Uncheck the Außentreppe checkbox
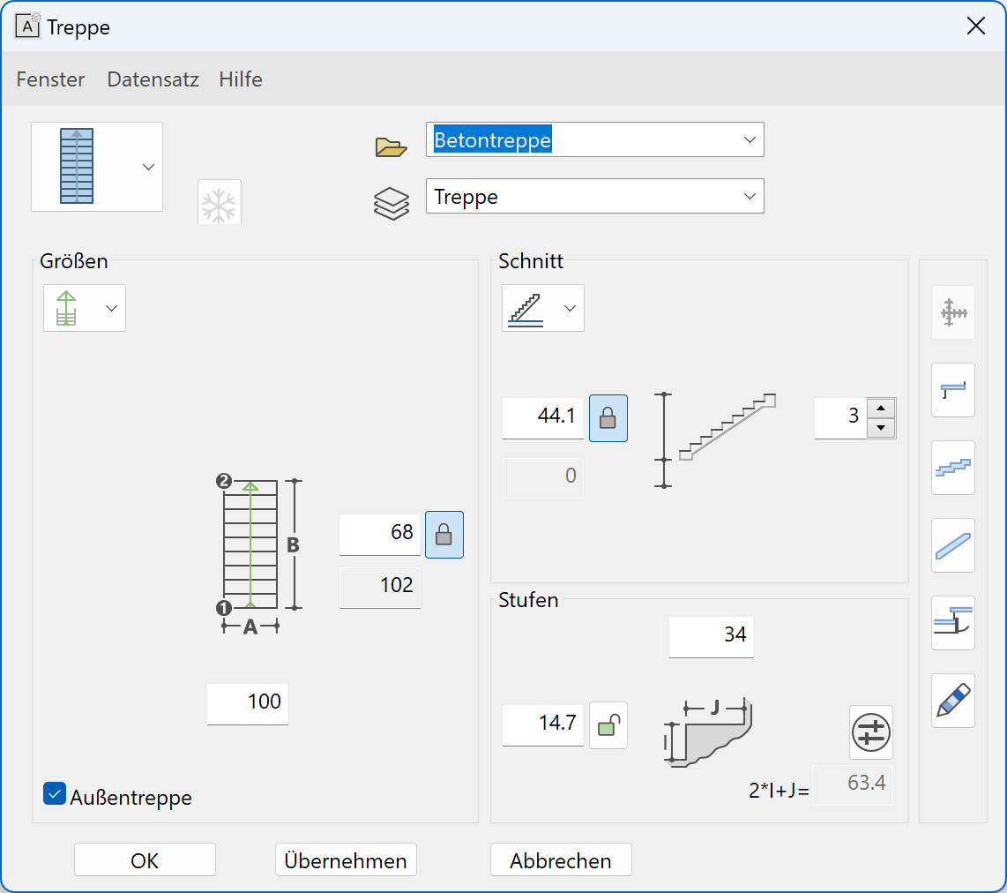This screenshot has height=893, width=1007. coord(55,794)
